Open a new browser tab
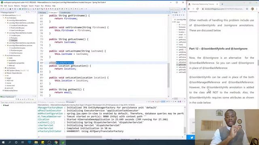 [222, 4]
